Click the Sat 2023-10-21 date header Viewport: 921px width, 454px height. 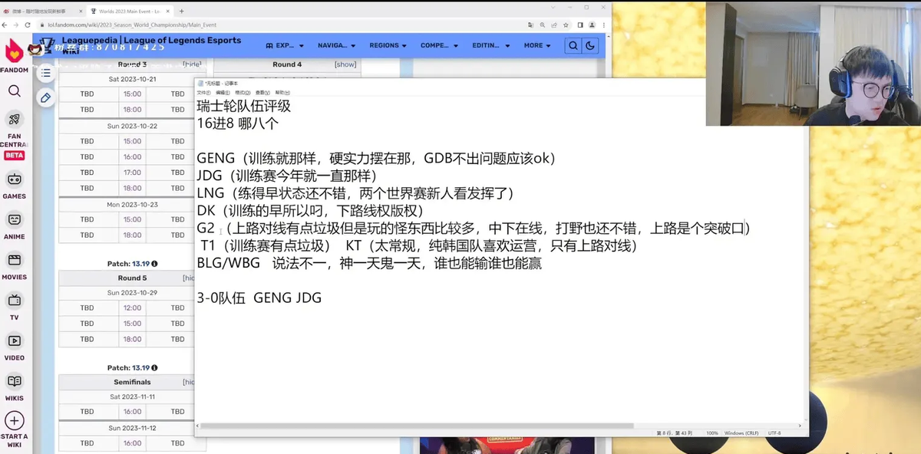coord(132,79)
